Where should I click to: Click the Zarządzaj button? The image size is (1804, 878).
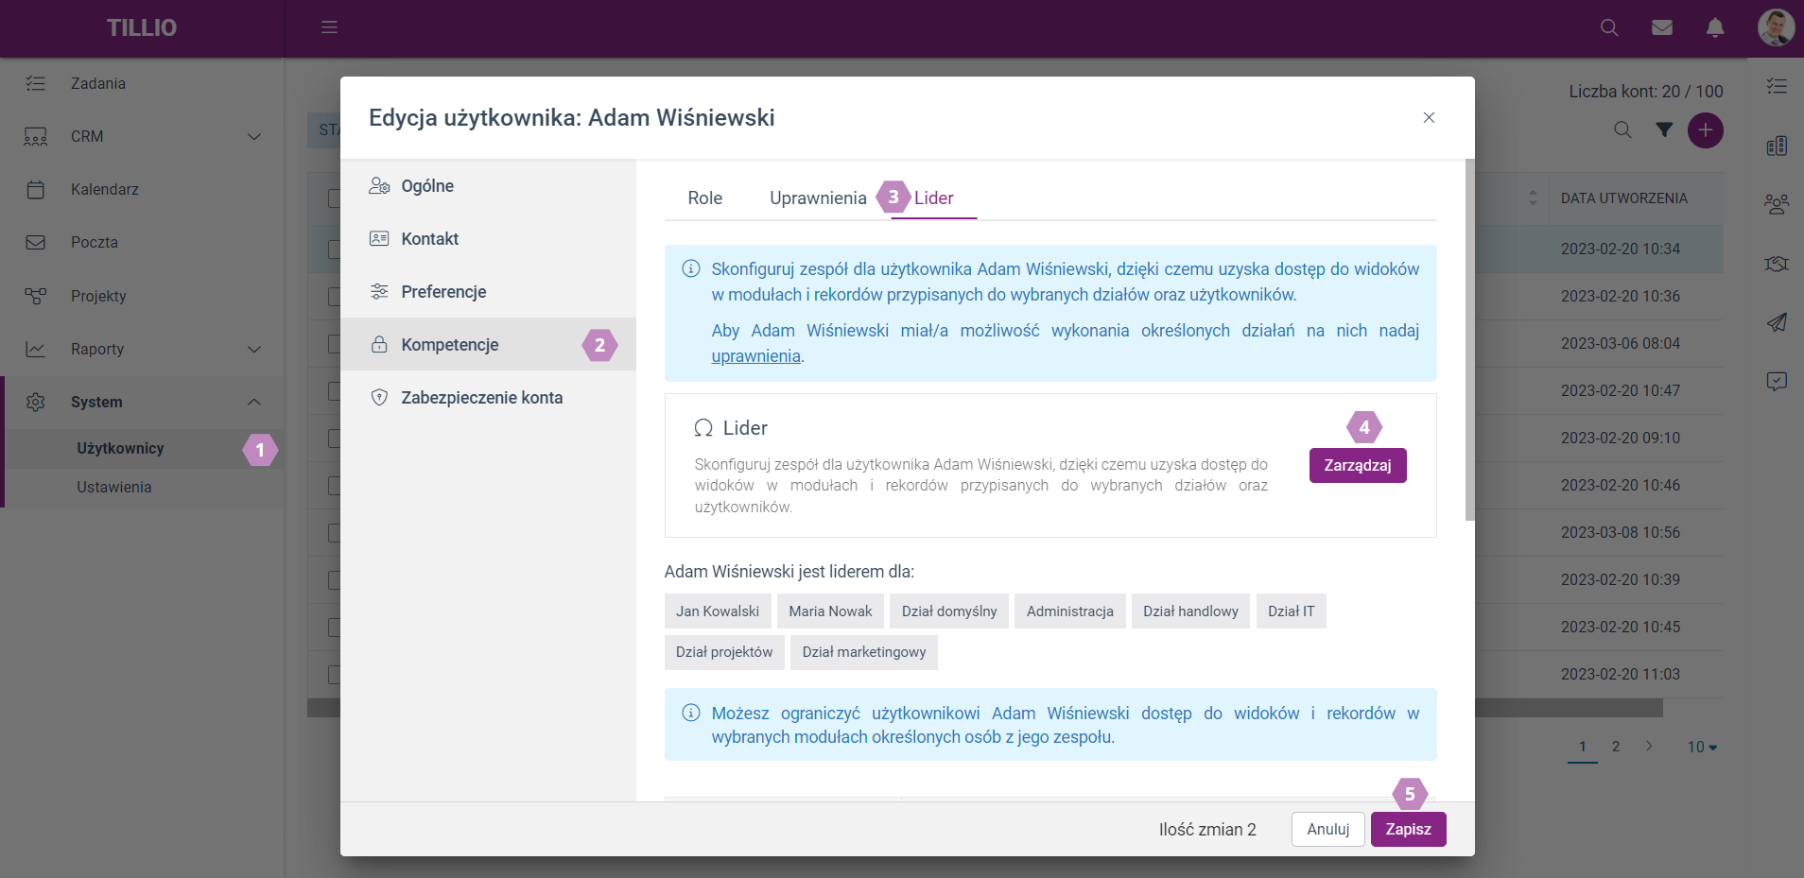click(x=1358, y=465)
